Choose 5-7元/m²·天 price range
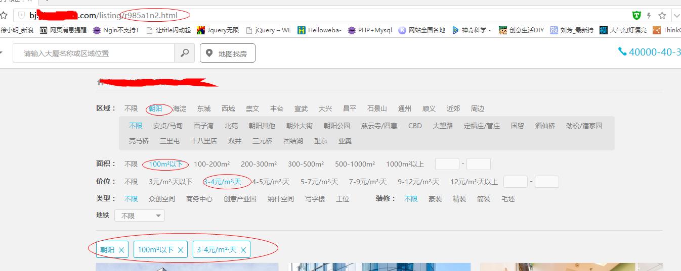Image resolution: width=681 pixels, height=271 pixels. 319,182
